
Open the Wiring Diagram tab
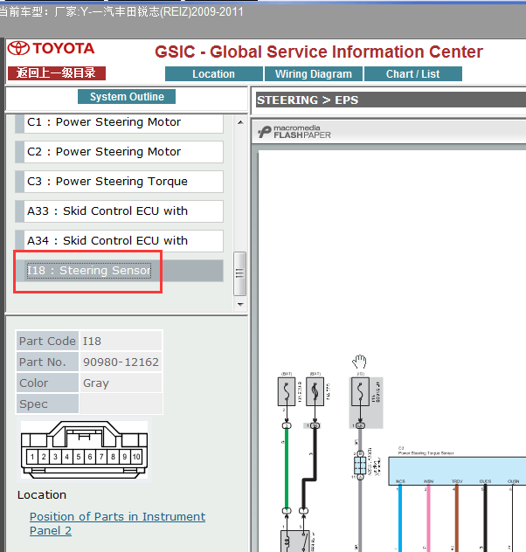314,74
